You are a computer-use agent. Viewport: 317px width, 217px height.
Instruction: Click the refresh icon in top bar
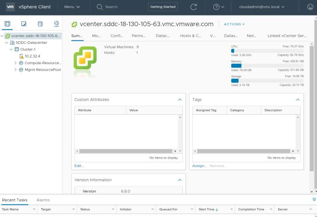point(194,7)
